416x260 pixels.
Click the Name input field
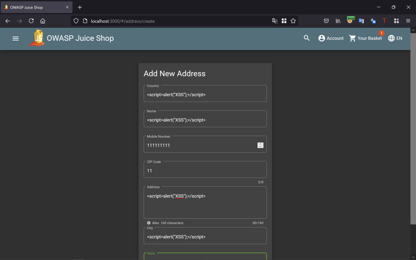point(205,119)
